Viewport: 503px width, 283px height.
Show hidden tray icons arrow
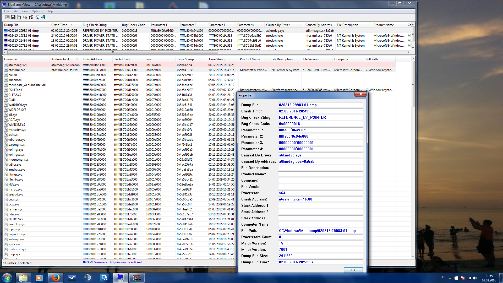coord(450,278)
